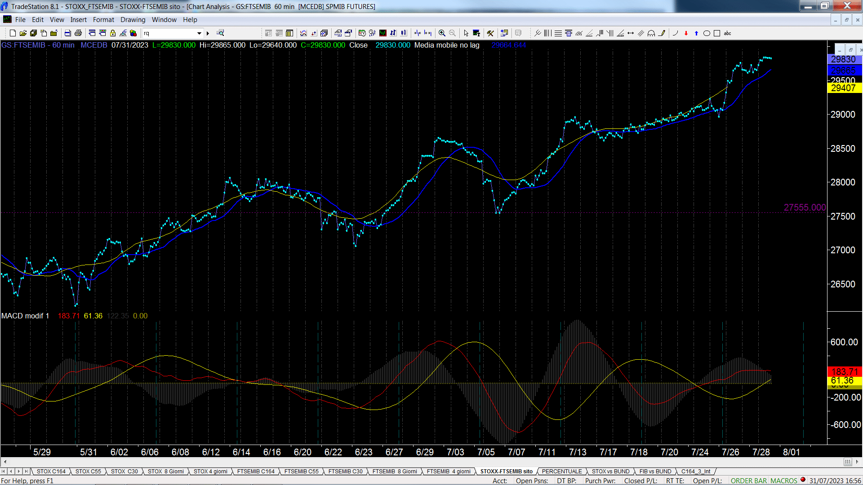Switch to the C164_3_Int tab
Image resolution: width=863 pixels, height=485 pixels.
pos(696,471)
